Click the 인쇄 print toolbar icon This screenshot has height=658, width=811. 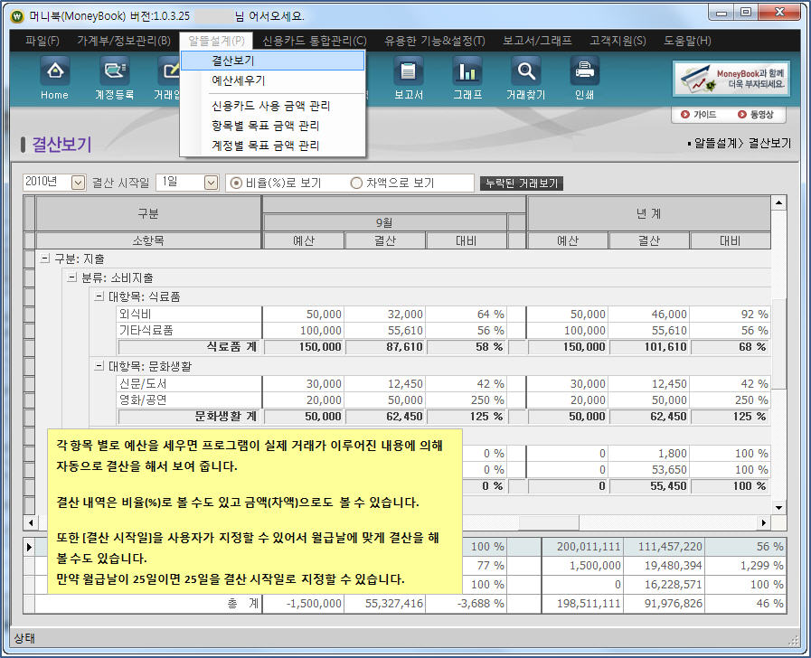[584, 78]
